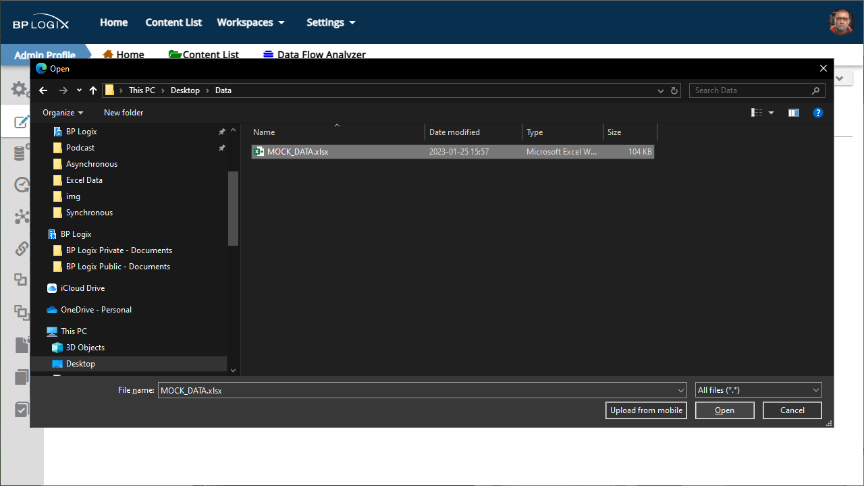Click the chain link icon in left sidebar
864x486 pixels.
click(x=22, y=248)
